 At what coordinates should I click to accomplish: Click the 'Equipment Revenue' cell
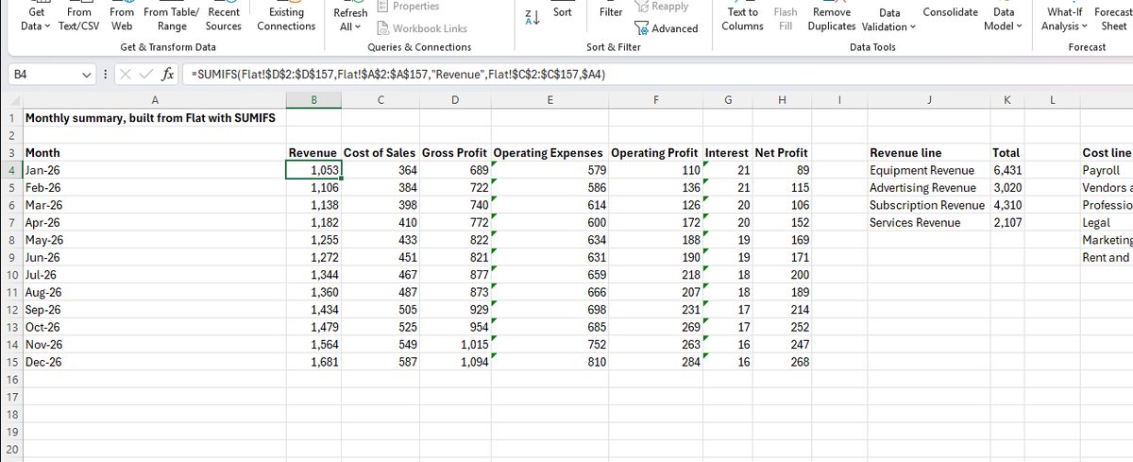(928, 171)
